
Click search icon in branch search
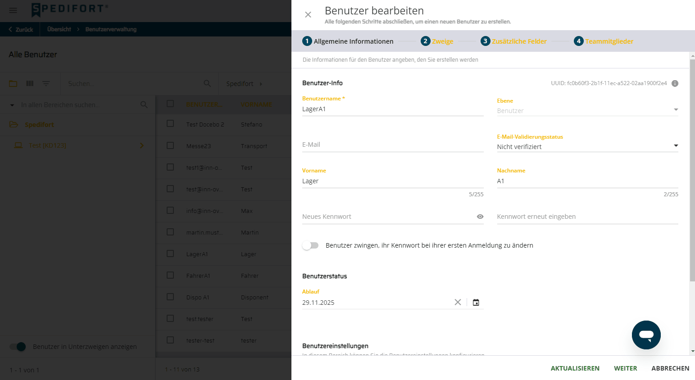click(x=144, y=104)
